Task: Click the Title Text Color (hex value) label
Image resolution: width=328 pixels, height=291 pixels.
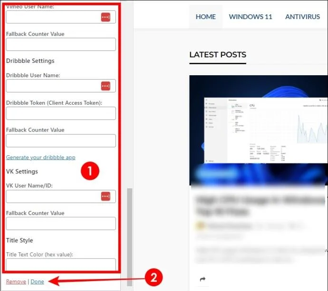Action: 39,254
